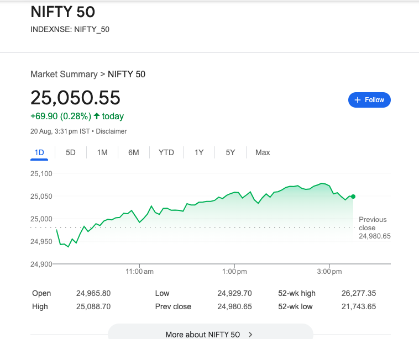This screenshot has height=339, width=419.
Task: Switch to the Max range
Action: (263, 152)
